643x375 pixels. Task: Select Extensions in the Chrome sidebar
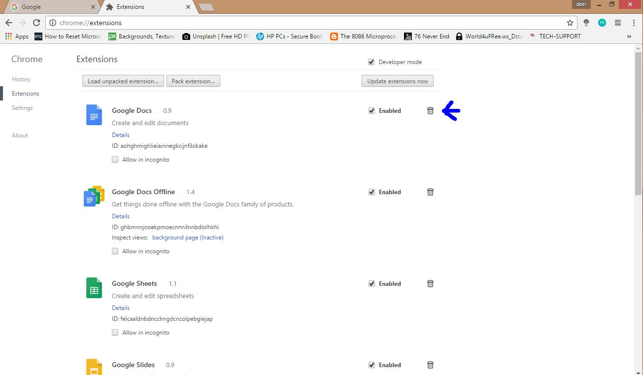(26, 94)
